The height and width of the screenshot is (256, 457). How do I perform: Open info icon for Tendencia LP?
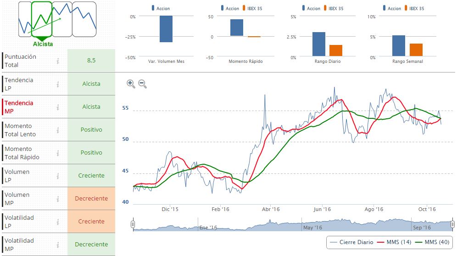click(x=58, y=84)
